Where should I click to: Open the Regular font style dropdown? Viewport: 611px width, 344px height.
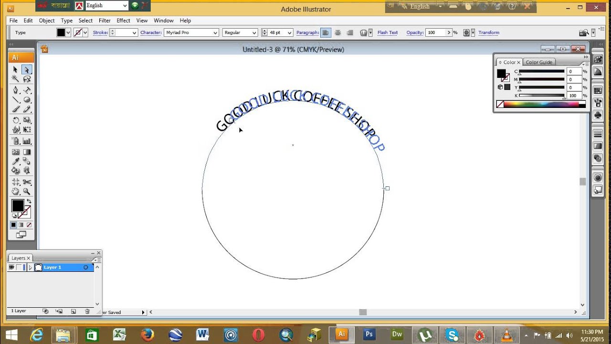(x=254, y=32)
